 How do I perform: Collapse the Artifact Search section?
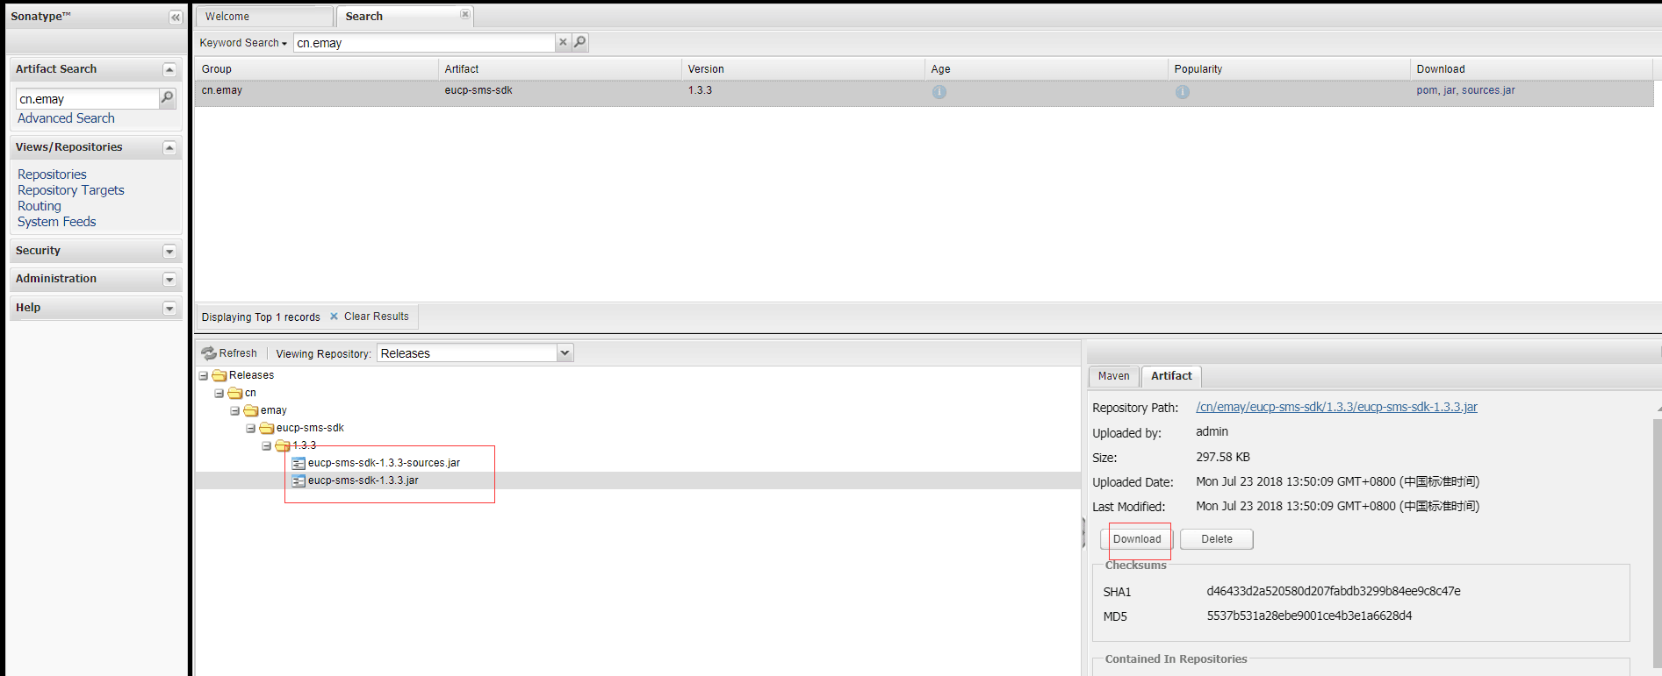(169, 70)
